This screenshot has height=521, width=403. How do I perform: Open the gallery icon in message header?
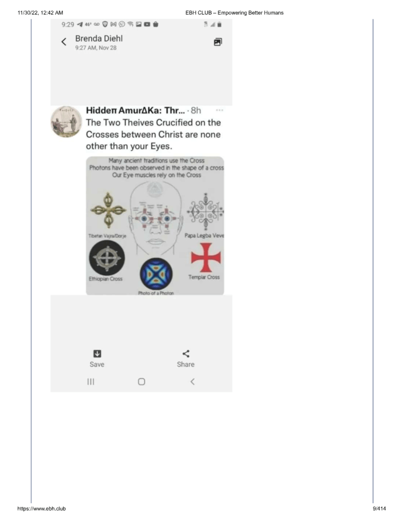[x=218, y=42]
